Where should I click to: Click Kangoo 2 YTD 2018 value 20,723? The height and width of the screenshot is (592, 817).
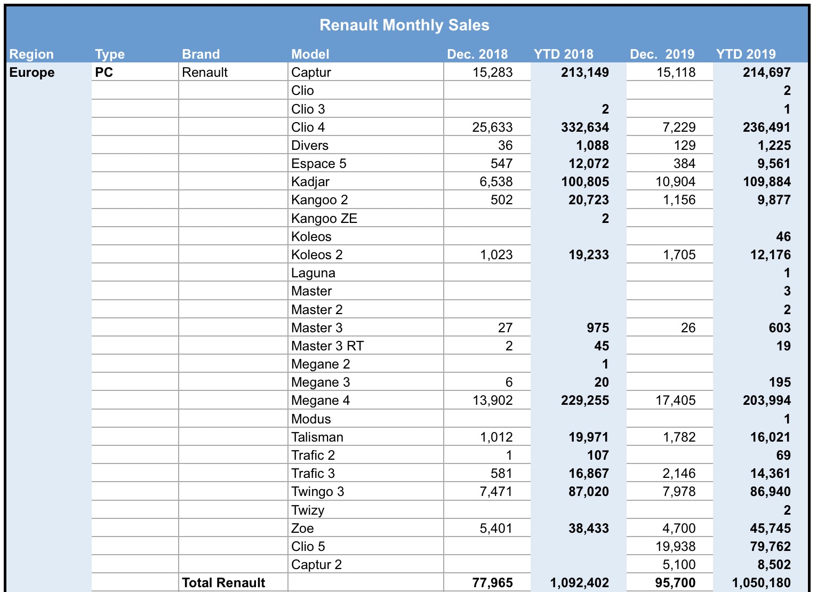[x=588, y=200]
